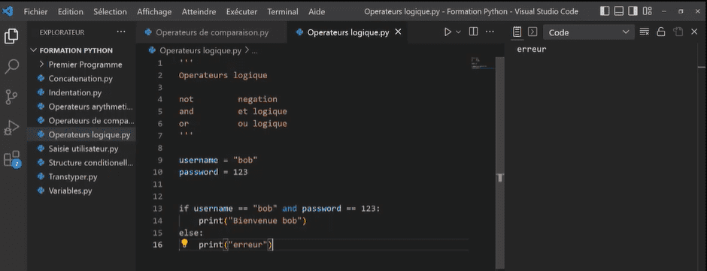This screenshot has width=707, height=271.
Task: Open the Run and Debug view
Action: pos(11,128)
